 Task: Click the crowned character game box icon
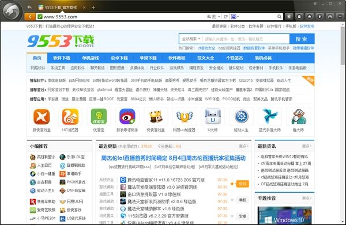[x=156, y=116]
